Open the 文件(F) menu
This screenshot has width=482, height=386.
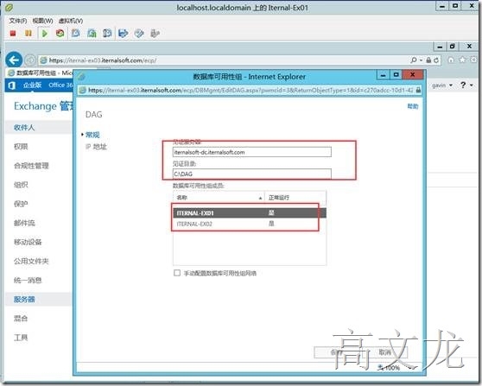pyautogui.click(x=18, y=21)
